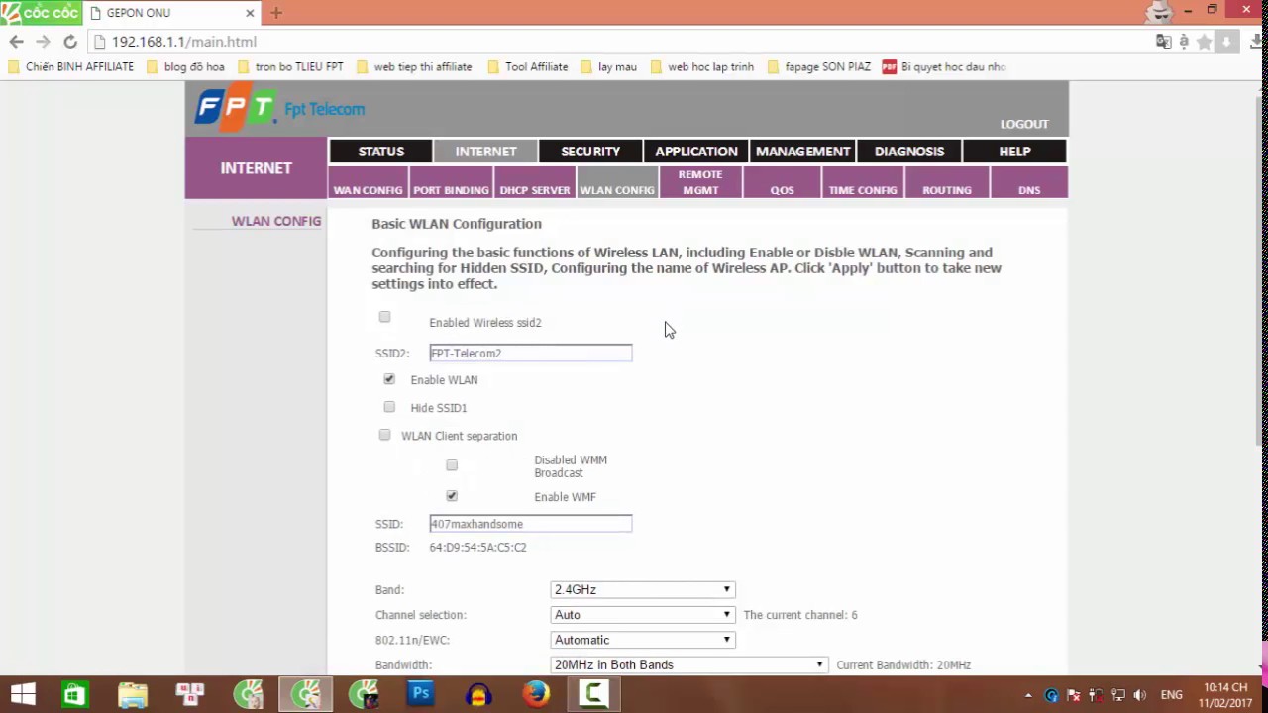Click the SSID2 field containing FPT-Telecom2
This screenshot has height=713, width=1268.
pos(530,353)
